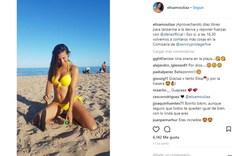
Task: Like the post with the heart icon
Action: point(156,129)
